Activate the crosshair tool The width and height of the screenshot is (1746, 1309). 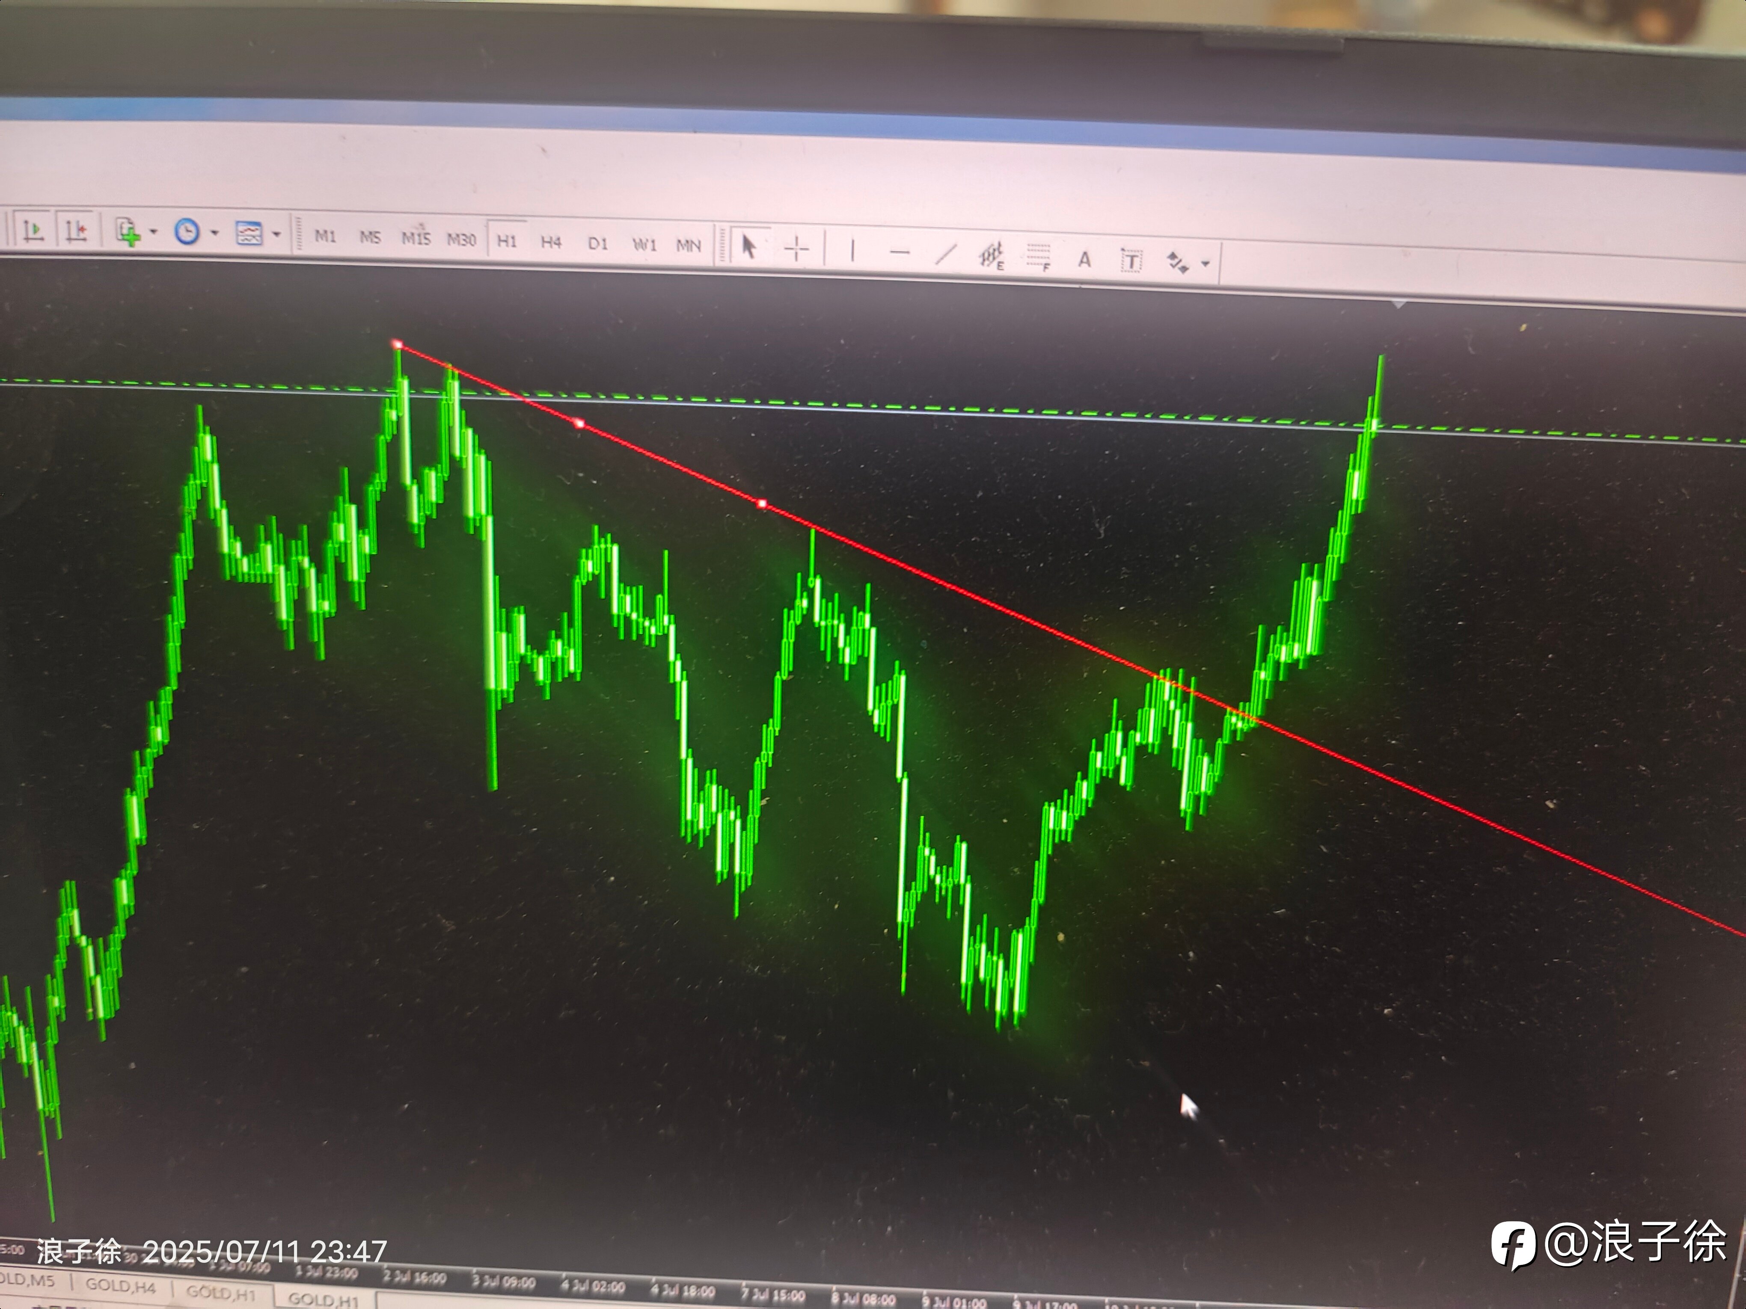point(797,249)
